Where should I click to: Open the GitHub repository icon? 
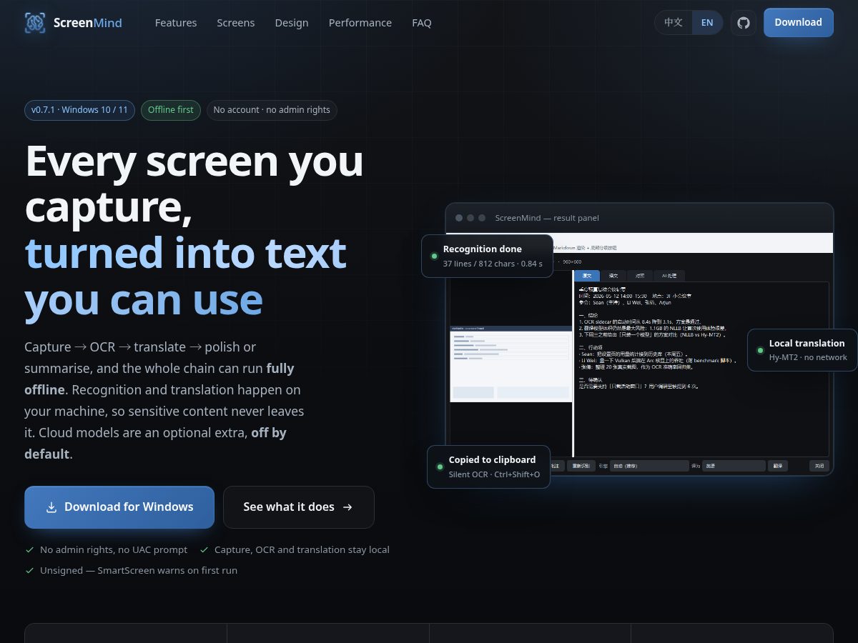tap(744, 23)
